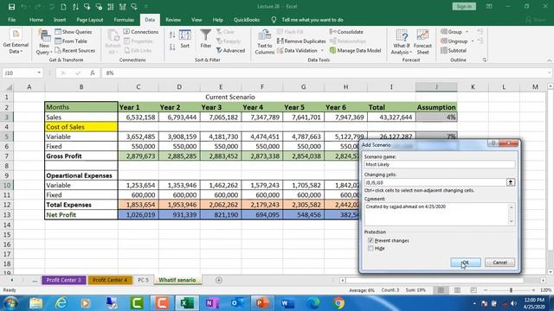Cancel the Add Scenario dialog
Viewport: 554px width, 311px height.
(x=499, y=263)
